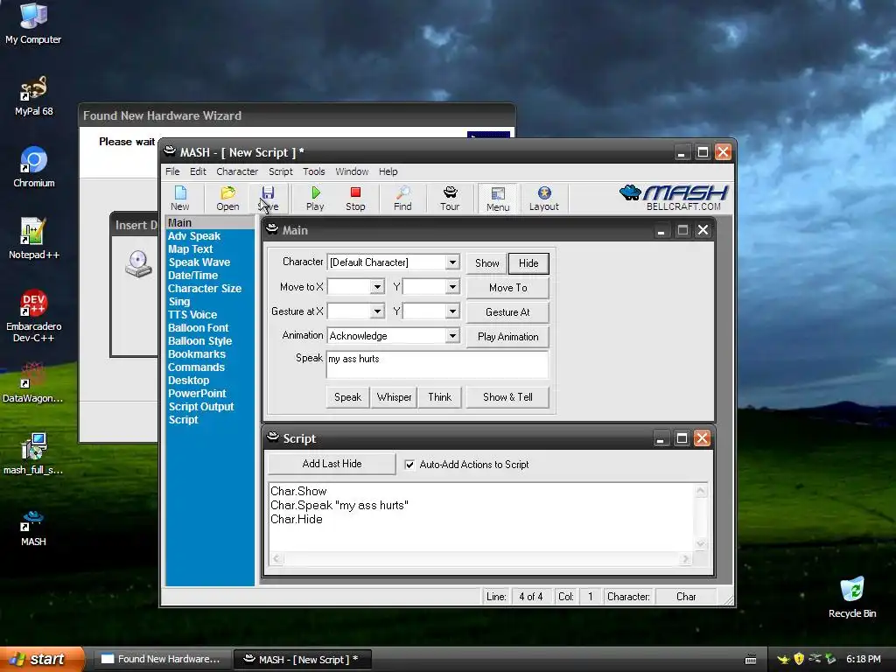The height and width of the screenshot is (672, 896).
Task: Open the Help menu
Action: point(388,171)
